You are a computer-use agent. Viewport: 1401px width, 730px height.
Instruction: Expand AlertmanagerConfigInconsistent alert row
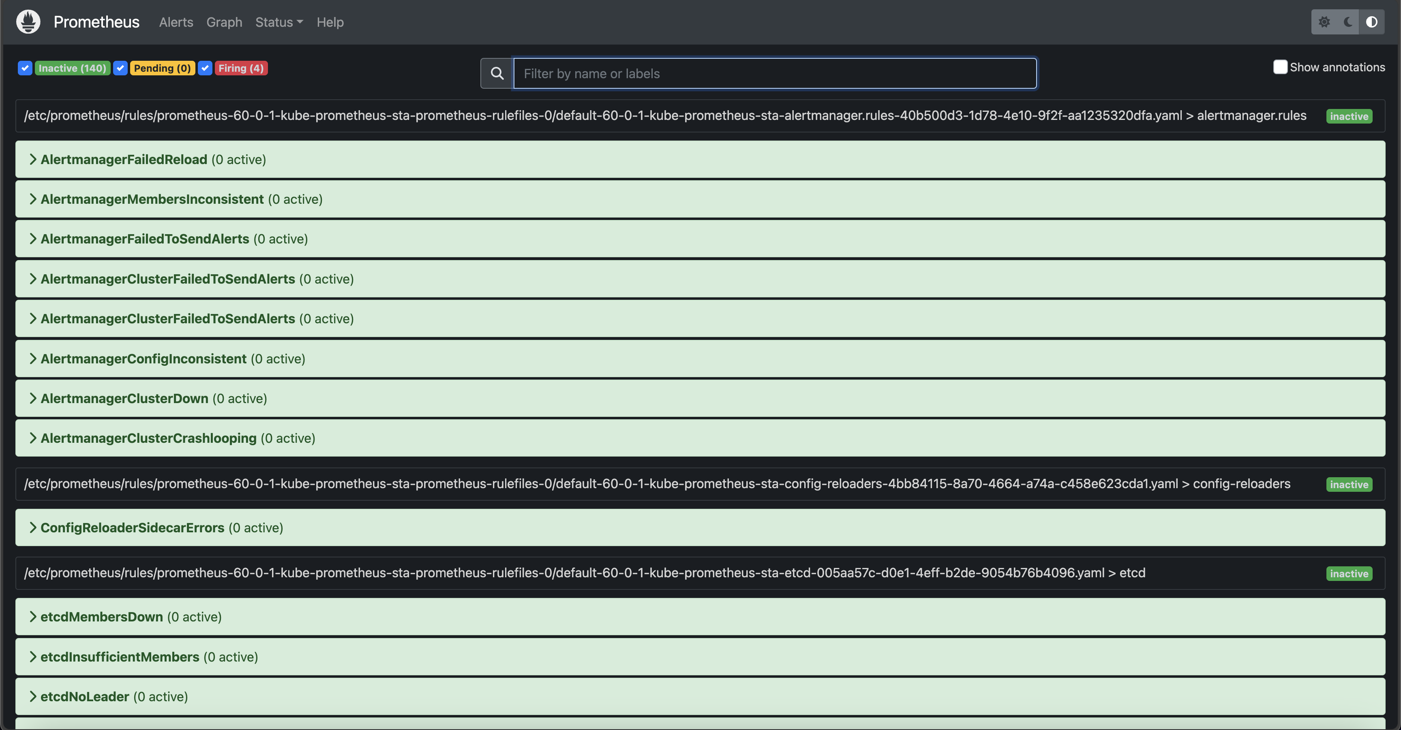point(700,359)
